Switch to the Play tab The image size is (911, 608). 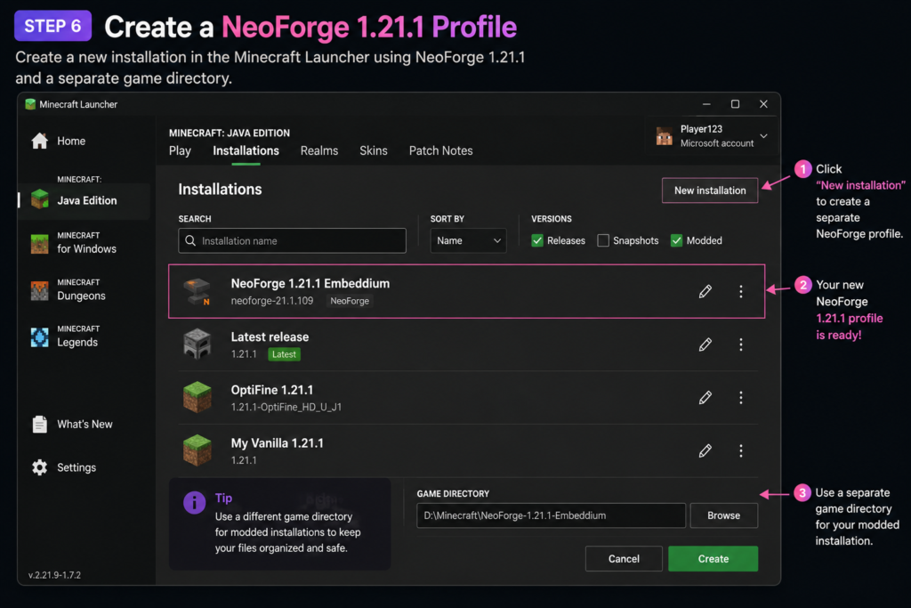click(180, 151)
